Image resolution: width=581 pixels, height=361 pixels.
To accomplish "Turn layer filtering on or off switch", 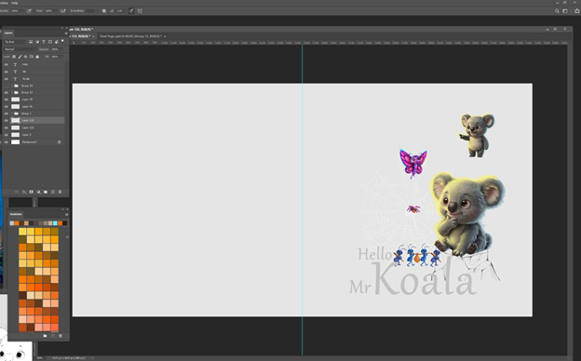I will tap(62, 41).
